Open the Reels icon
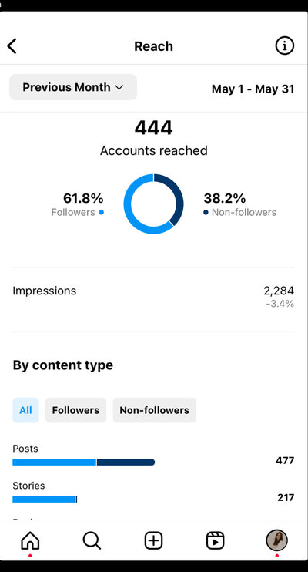Image resolution: width=308 pixels, height=572 pixels. [x=215, y=540]
